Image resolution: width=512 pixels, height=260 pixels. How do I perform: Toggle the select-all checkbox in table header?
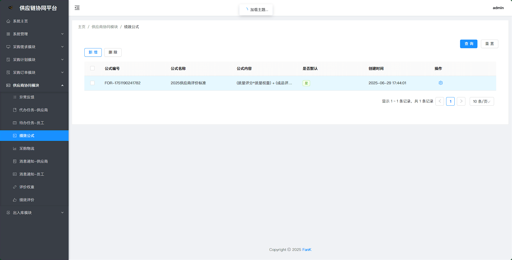pos(92,68)
